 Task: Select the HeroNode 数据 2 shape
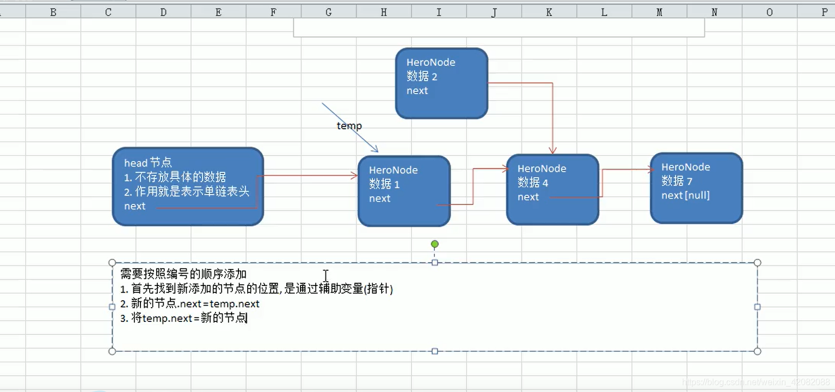(441, 83)
